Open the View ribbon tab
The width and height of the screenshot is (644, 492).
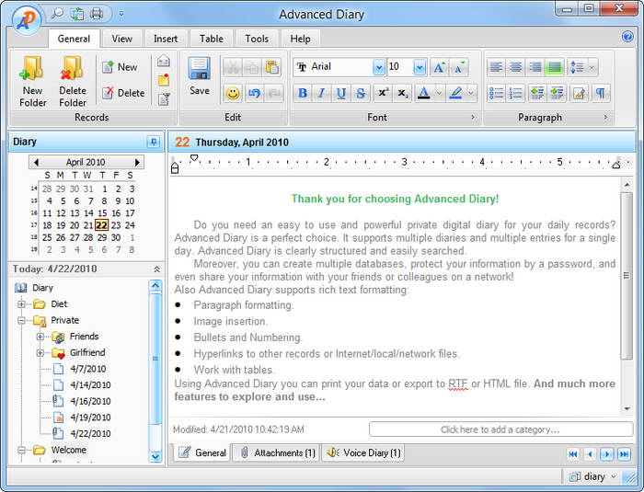(122, 39)
